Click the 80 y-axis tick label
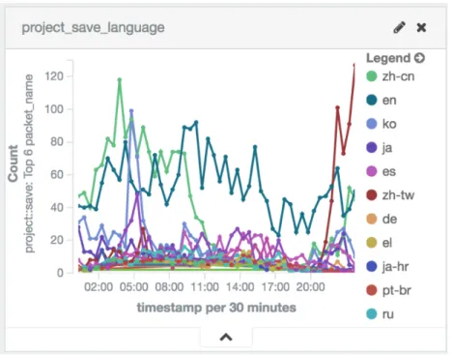Image resolution: width=452 pixels, height=355 pixels. [x=57, y=142]
